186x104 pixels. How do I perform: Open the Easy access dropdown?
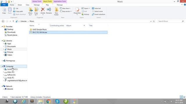coord(66,11)
